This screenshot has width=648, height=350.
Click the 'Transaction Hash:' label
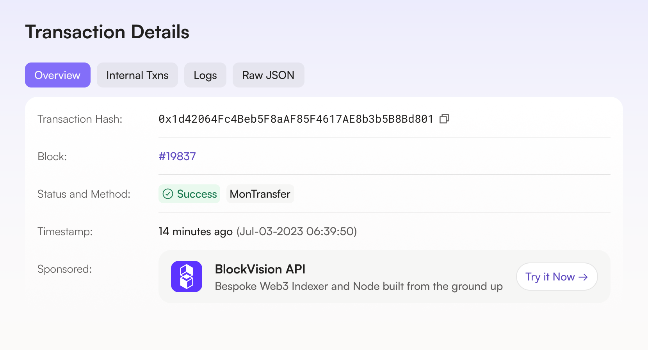(80, 119)
